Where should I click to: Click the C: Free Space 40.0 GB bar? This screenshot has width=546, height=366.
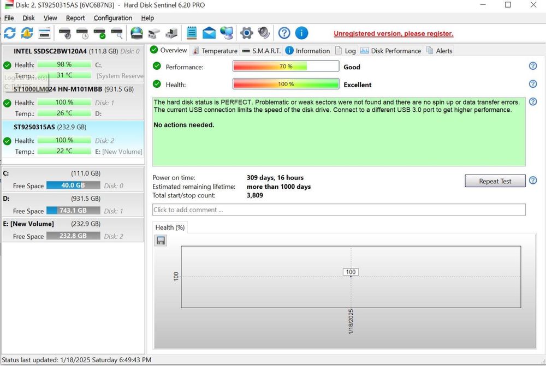tap(73, 185)
